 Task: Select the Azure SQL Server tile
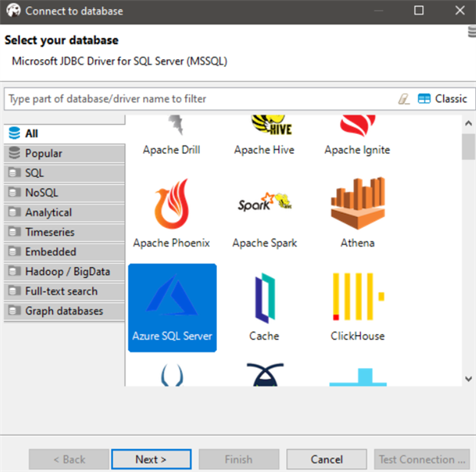point(172,307)
